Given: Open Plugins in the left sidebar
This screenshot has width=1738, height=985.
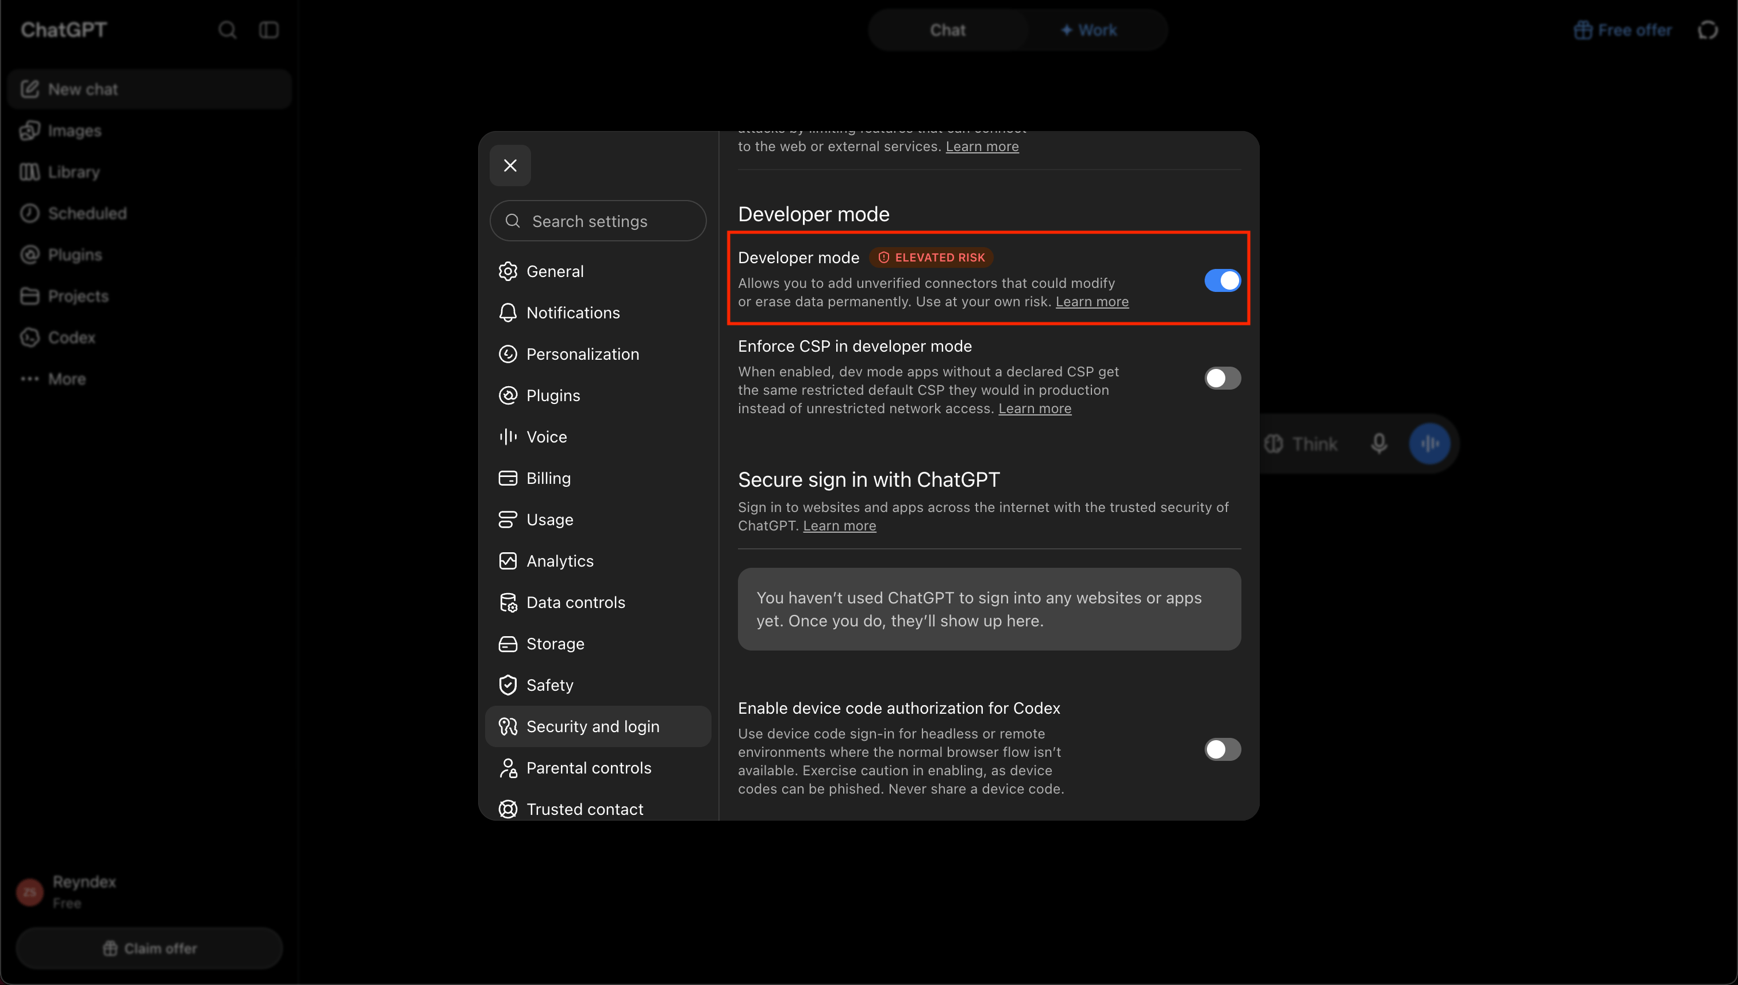Looking at the screenshot, I should (x=149, y=255).
